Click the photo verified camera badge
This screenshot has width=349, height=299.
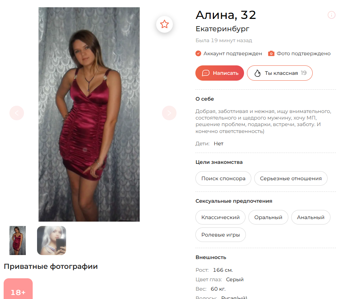coord(271,53)
